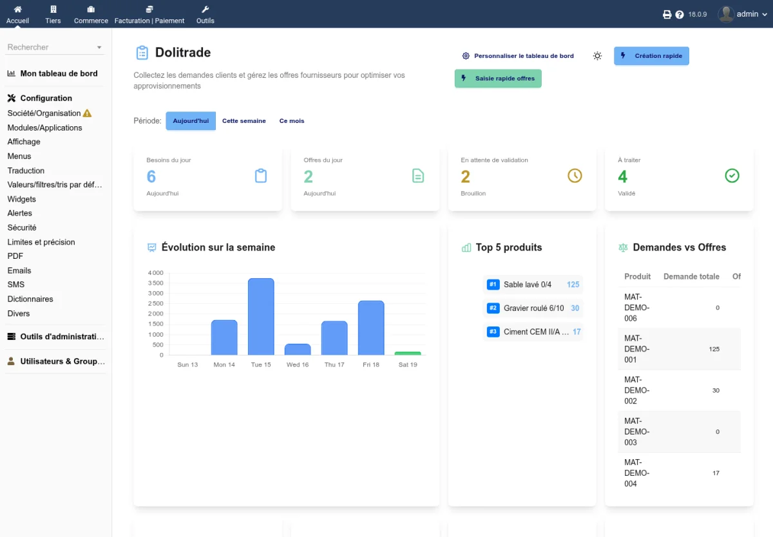Open Sécurité settings

[x=22, y=227]
